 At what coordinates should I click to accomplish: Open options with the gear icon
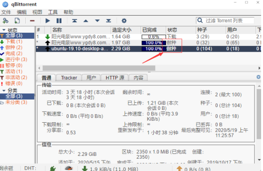pyautogui.click(x=124, y=21)
